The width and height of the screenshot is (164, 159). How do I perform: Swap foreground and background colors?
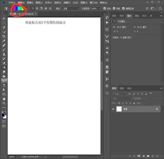coord(5,111)
